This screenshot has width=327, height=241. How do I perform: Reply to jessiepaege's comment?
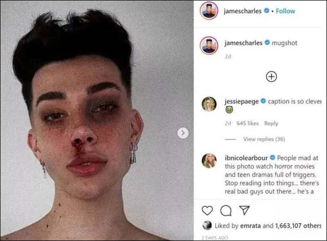pyautogui.click(x=271, y=123)
